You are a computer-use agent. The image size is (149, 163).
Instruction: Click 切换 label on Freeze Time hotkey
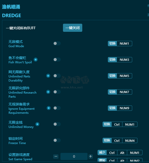[107, 141]
